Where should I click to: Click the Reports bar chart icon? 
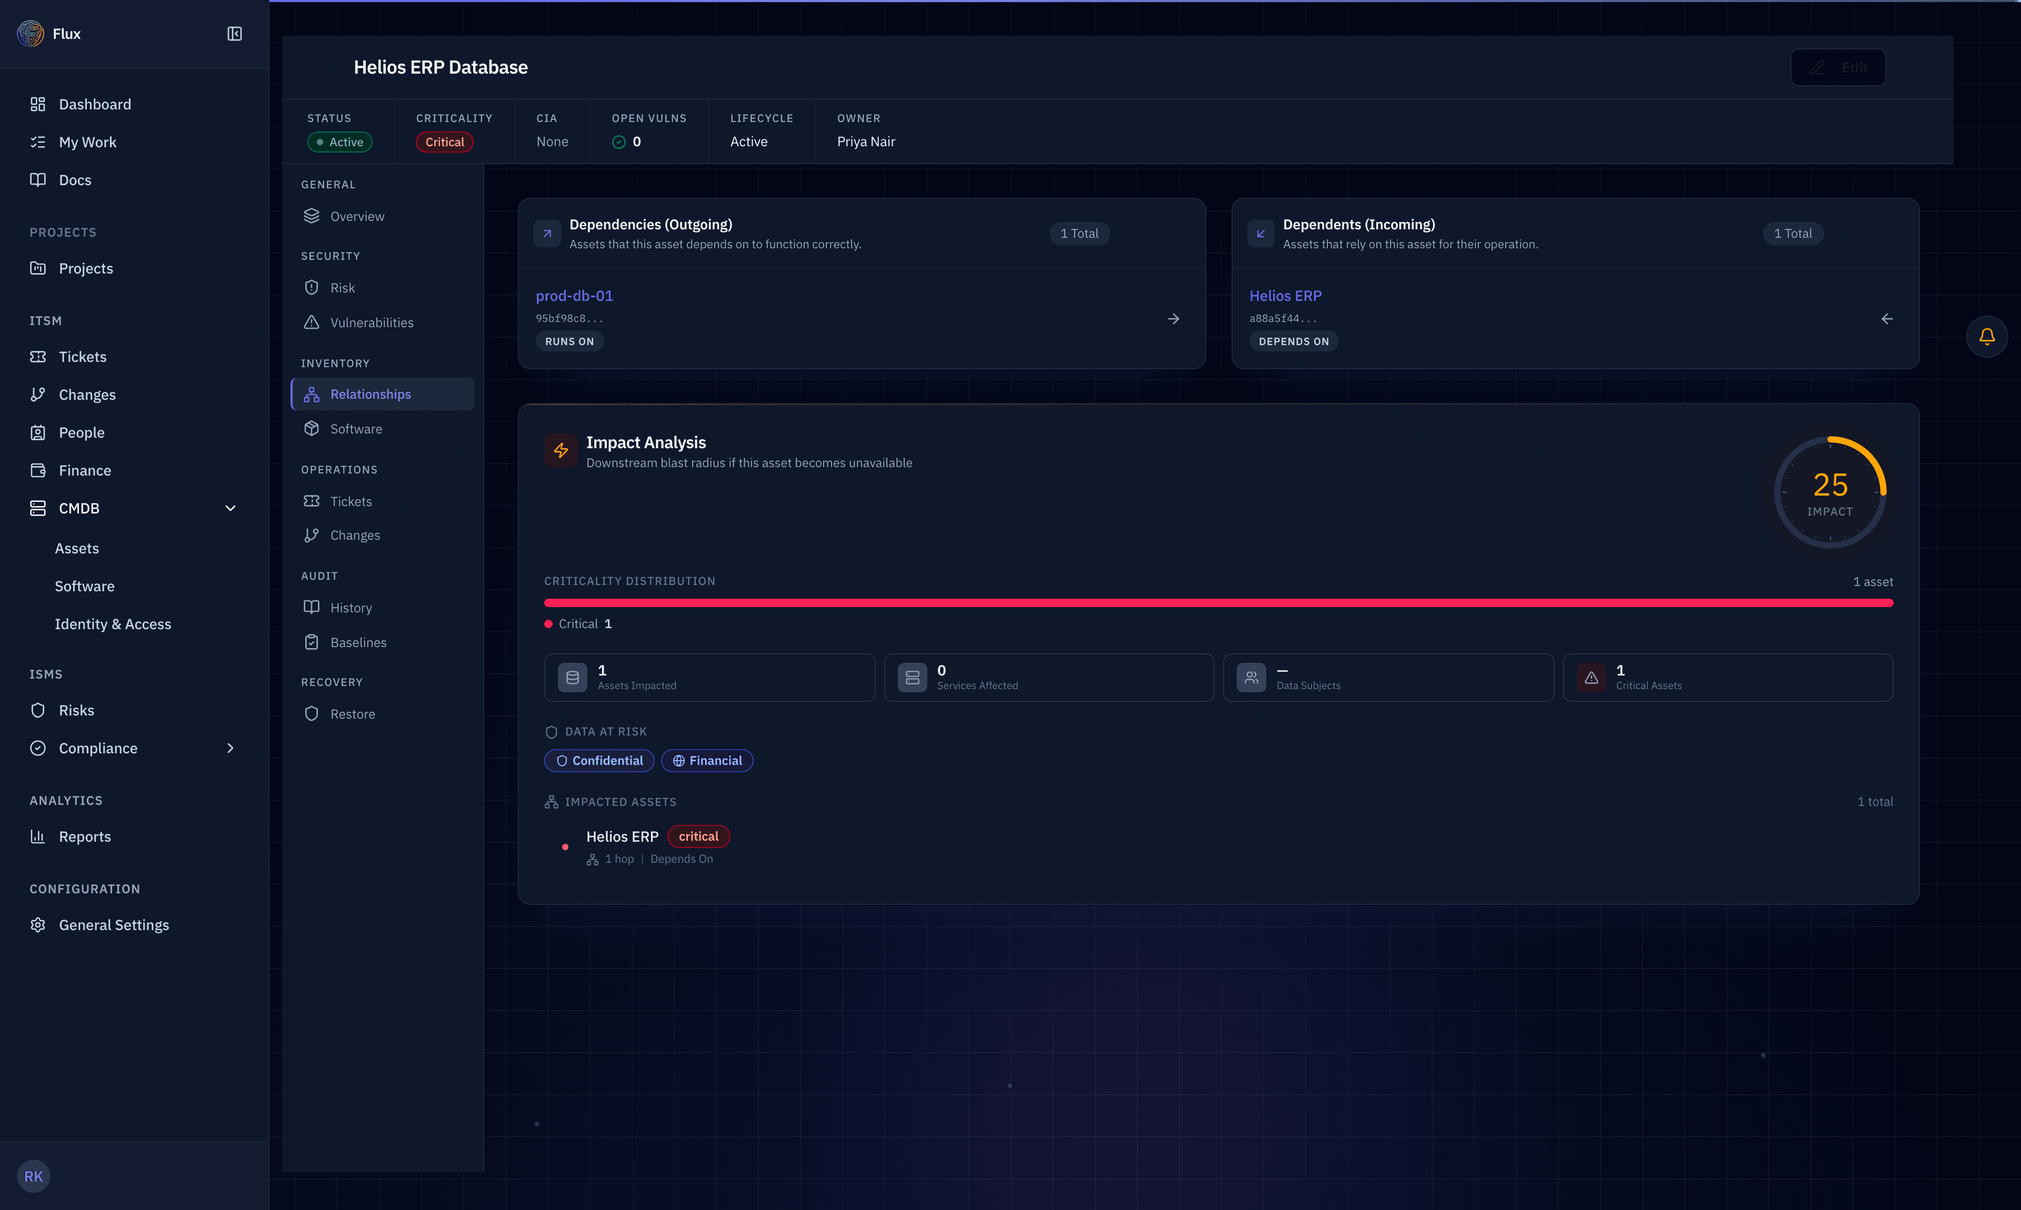coord(37,836)
